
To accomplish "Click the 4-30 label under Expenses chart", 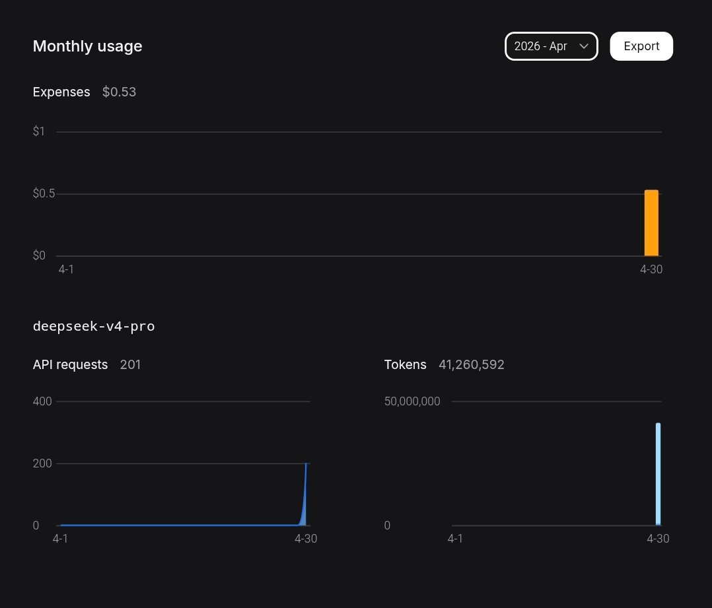I will 651,269.
